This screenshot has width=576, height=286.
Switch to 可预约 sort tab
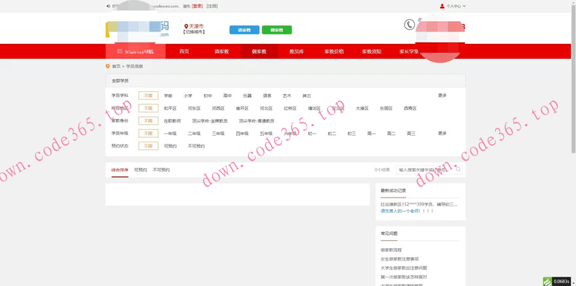point(141,170)
